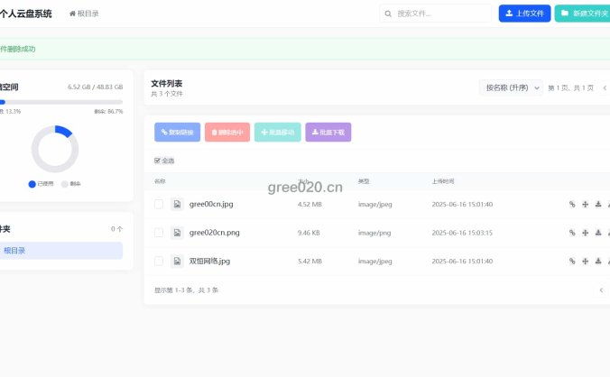Click the 4.52 MB size value
Image resolution: width=610 pixels, height=377 pixels.
pos(310,204)
